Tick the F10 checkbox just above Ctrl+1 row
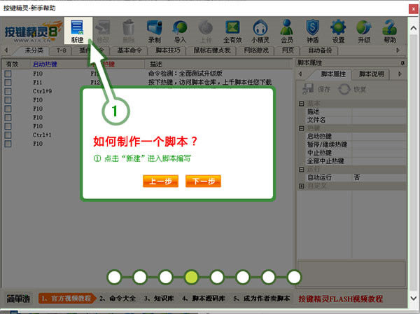 tap(8, 126)
